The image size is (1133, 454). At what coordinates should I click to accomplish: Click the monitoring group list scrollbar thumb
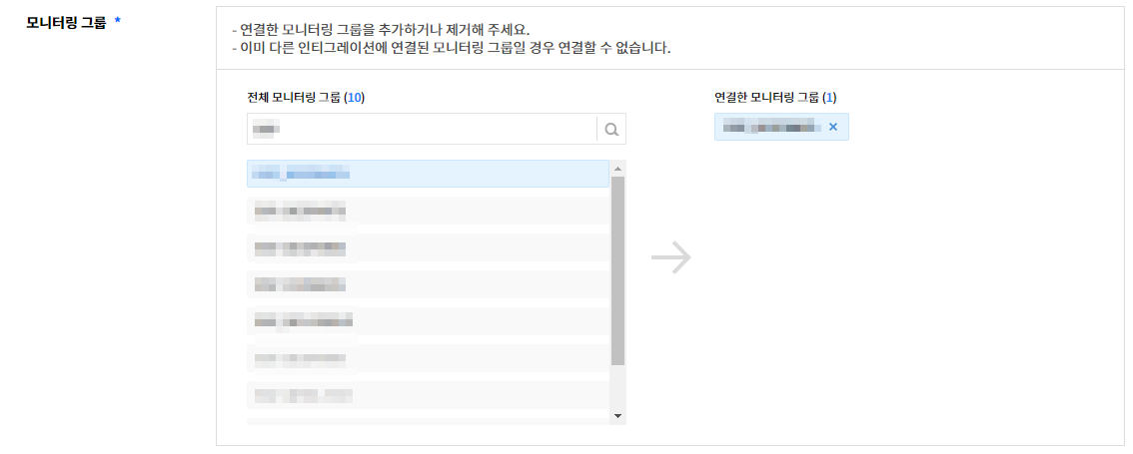tap(617, 269)
